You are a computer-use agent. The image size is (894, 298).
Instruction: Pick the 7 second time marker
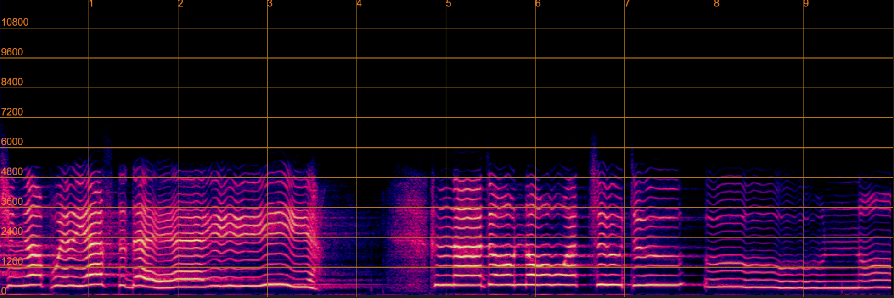point(627,4)
